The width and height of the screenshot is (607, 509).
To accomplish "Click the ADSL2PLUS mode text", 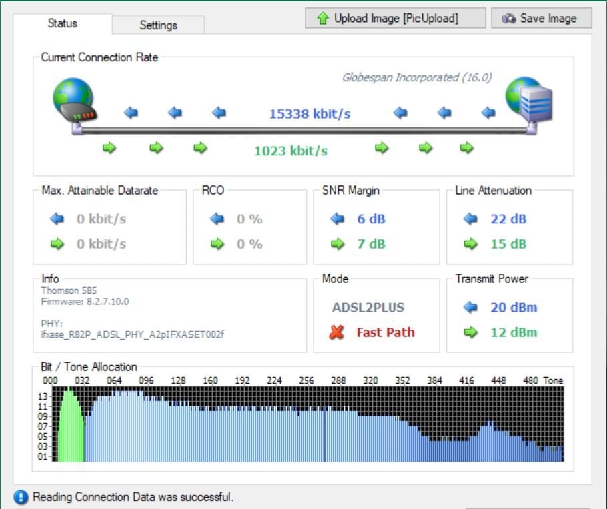I will [x=368, y=308].
